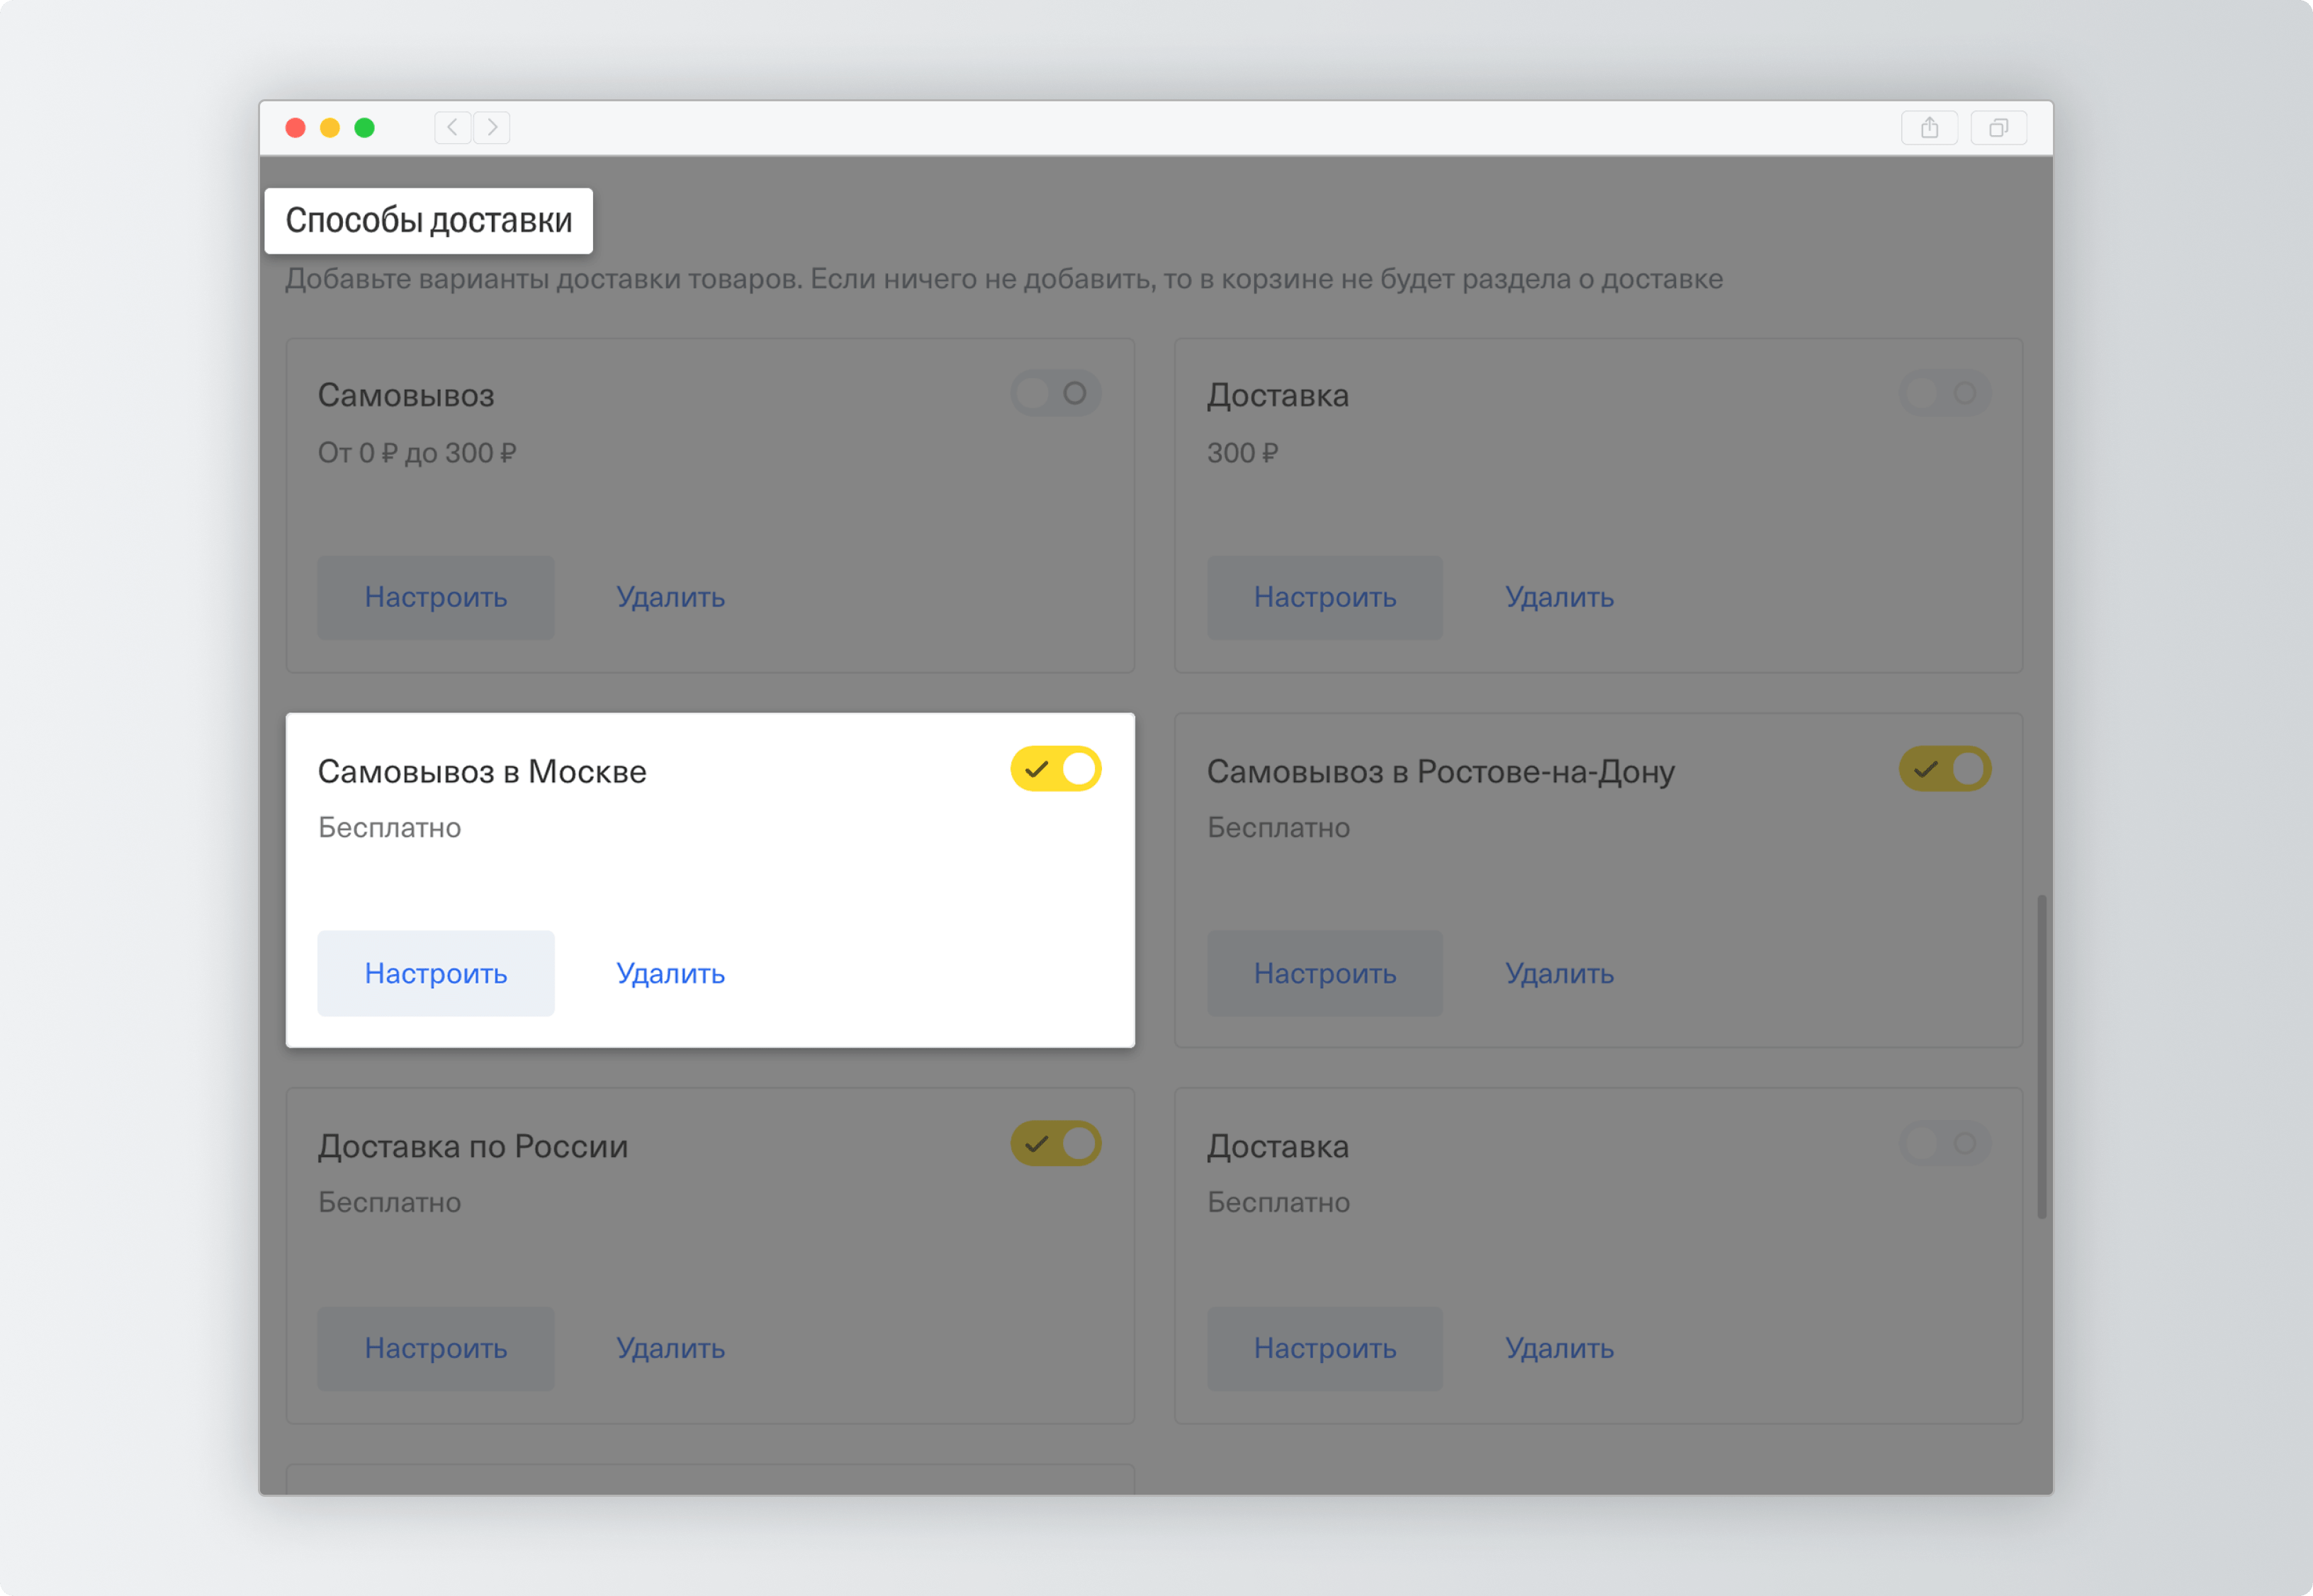This screenshot has width=2313, height=1596.
Task: Click the green fullscreen window button
Action: [364, 128]
